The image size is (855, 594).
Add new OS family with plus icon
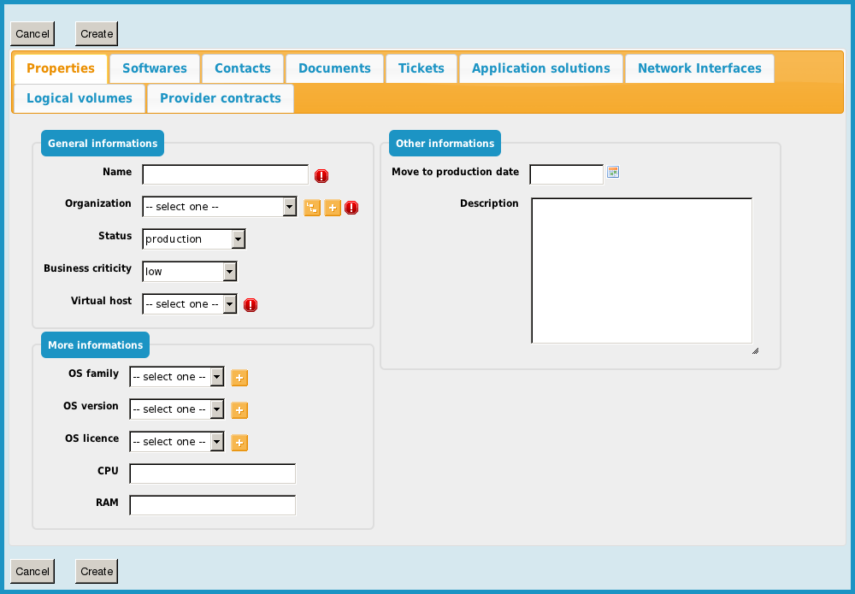240,378
